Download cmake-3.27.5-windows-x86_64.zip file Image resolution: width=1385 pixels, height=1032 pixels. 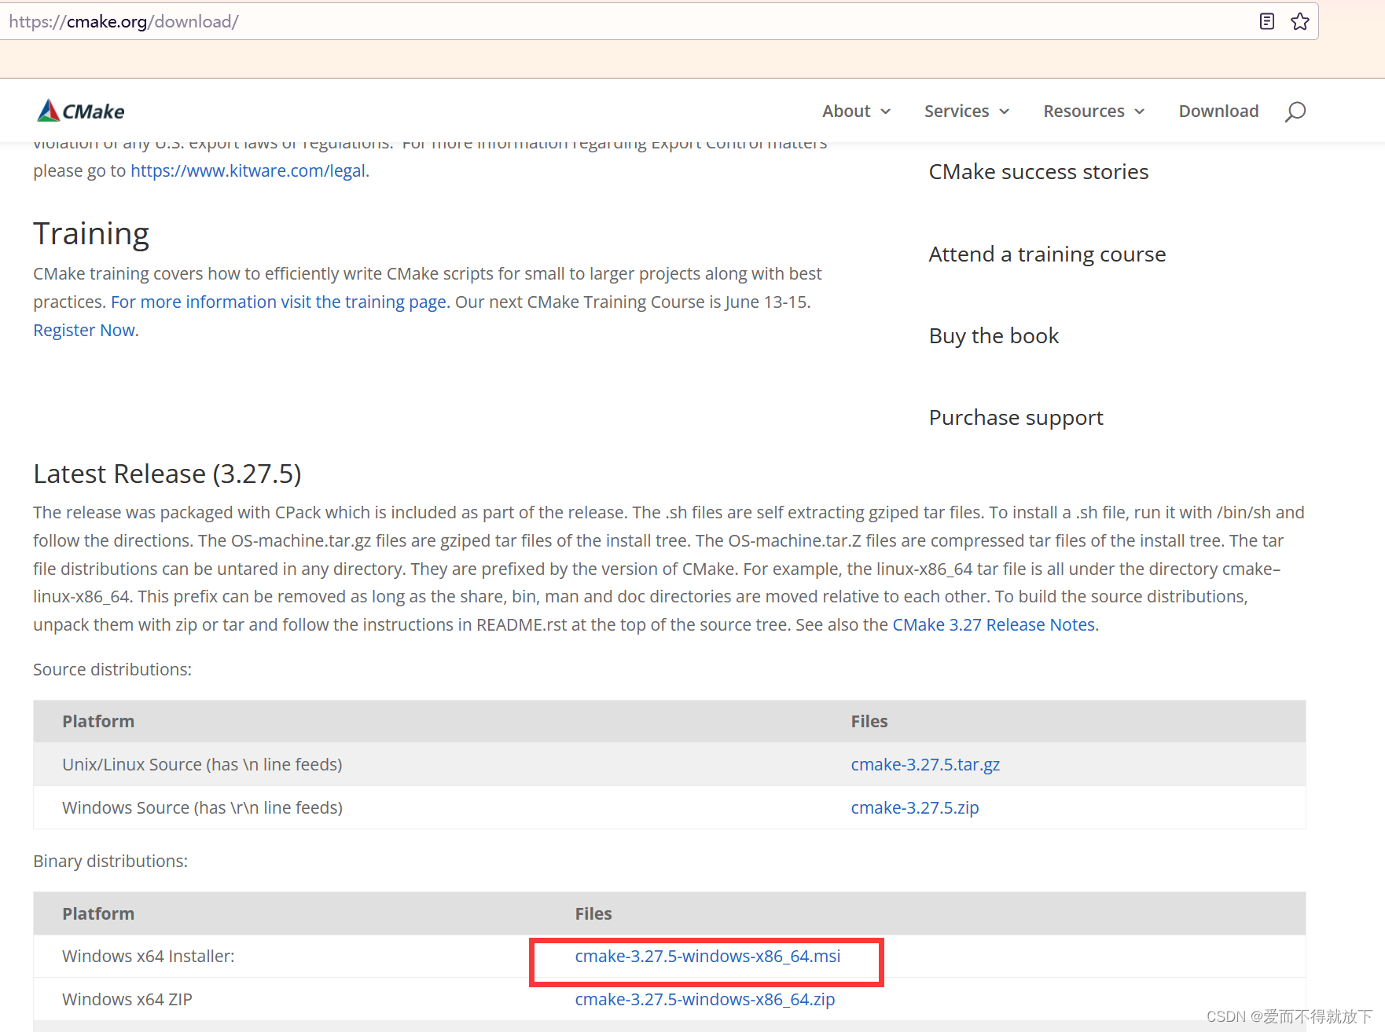(705, 999)
